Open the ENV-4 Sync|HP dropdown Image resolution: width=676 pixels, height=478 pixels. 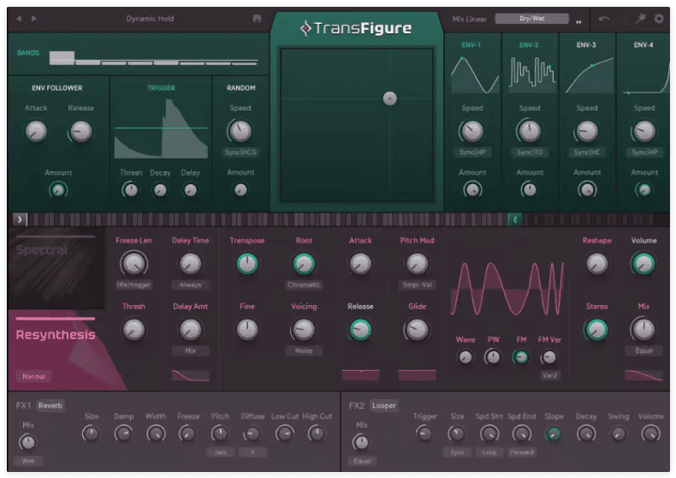tap(644, 152)
